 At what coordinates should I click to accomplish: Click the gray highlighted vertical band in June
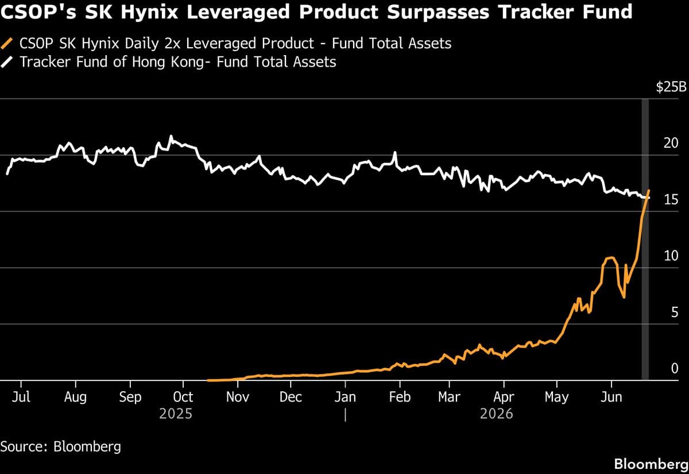645,239
